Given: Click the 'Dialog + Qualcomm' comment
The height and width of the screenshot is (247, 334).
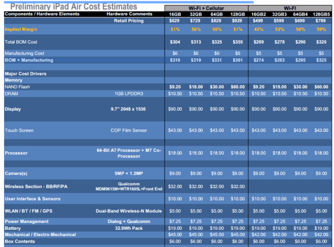Looking at the screenshot, I should tap(129, 222).
